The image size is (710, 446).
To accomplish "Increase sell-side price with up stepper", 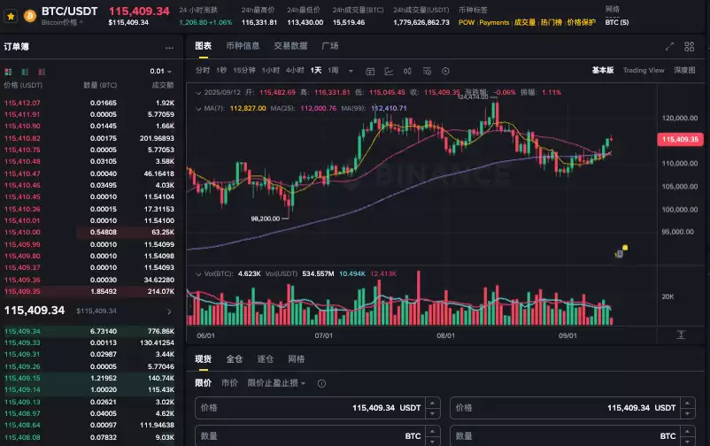I will point(688,403).
